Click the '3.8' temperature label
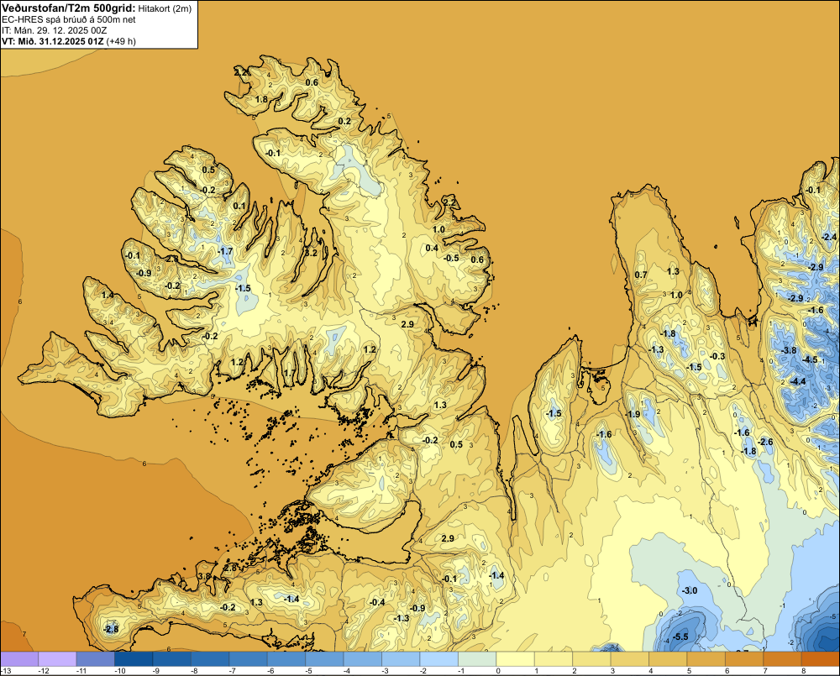This screenshot has height=676, width=840. (x=205, y=576)
